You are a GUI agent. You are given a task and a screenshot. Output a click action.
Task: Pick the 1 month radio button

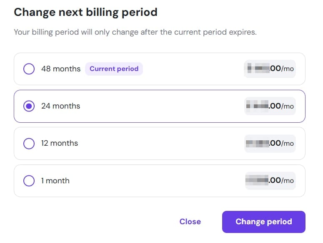pyautogui.click(x=29, y=181)
